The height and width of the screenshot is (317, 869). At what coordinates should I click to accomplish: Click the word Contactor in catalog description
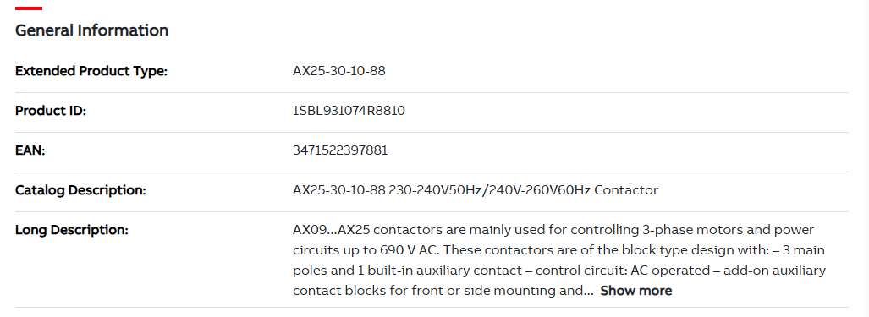(x=625, y=189)
